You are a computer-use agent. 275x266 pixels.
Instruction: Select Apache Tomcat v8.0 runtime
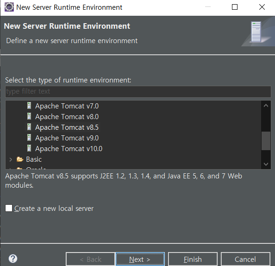67,117
